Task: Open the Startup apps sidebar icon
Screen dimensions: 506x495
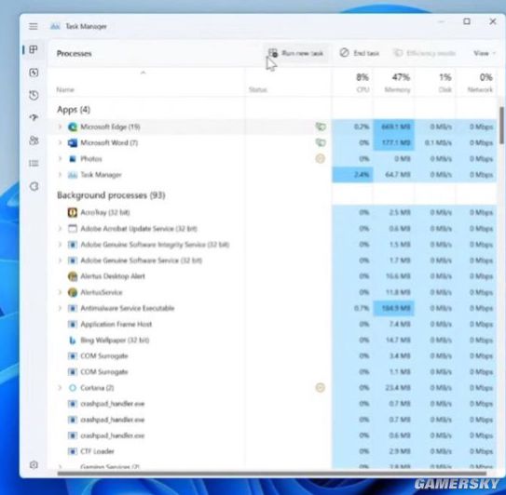Action: [x=34, y=117]
